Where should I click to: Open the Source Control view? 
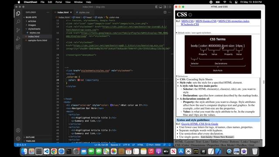tap(18, 30)
